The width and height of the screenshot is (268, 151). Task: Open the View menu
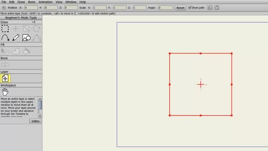(x=59, y=2)
